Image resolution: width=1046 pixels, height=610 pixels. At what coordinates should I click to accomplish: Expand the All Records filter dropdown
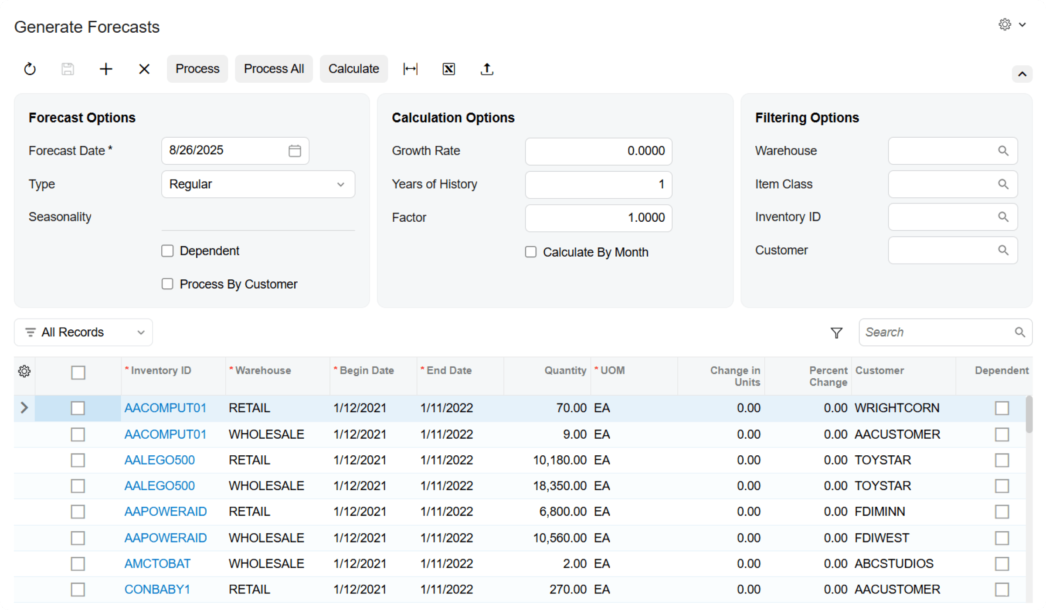coord(84,332)
